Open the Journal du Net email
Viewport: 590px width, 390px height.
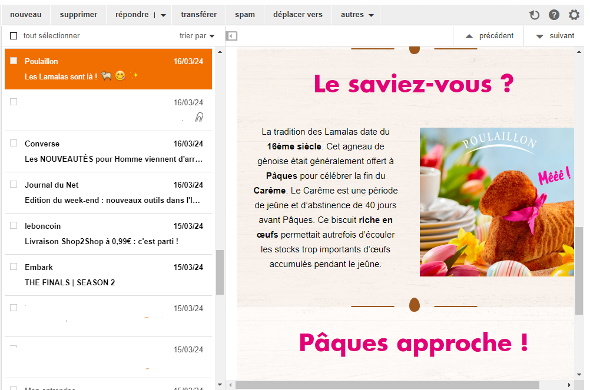point(112,192)
